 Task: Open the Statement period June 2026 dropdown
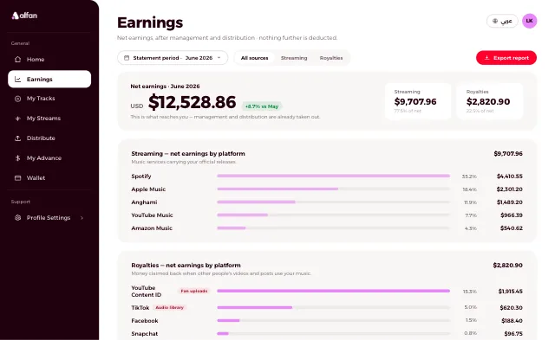pos(173,58)
